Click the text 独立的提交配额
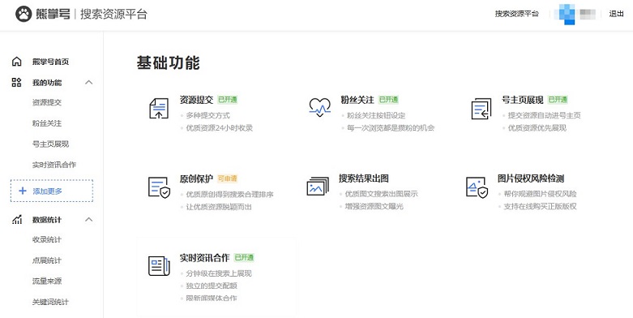 pos(212,286)
